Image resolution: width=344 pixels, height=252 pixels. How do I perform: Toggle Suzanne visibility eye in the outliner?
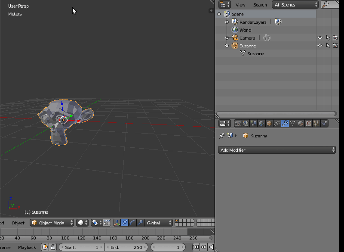[319, 46]
